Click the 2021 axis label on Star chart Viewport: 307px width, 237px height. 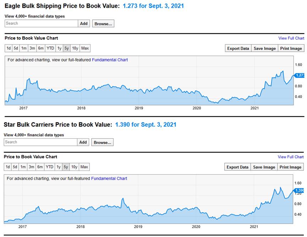[x=254, y=227]
